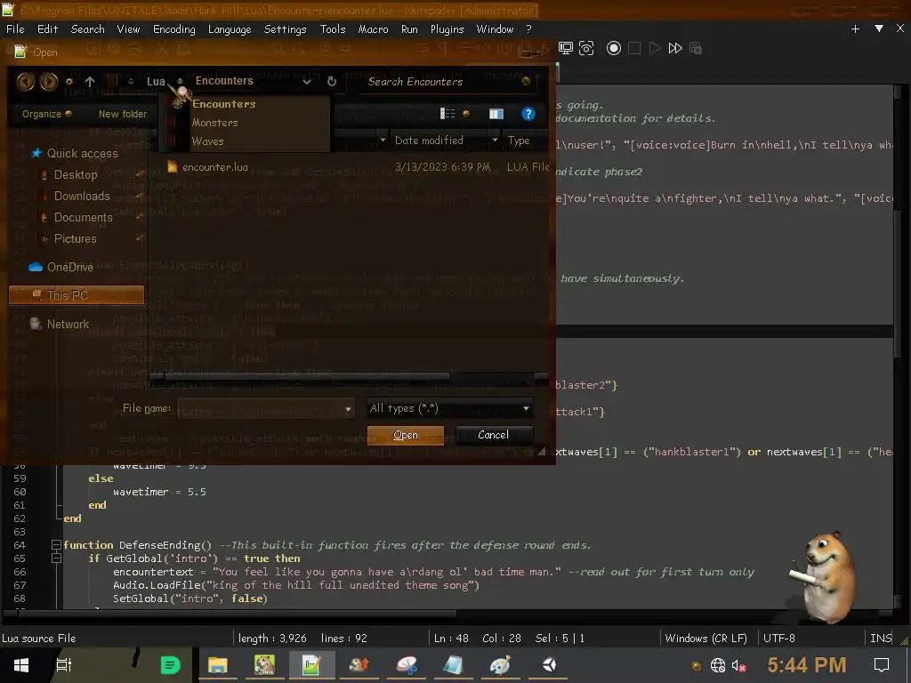Select This PC in navigation pane
911x683 pixels.
coord(77,295)
